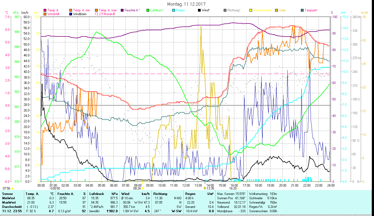Click the hollow 2.5 Monat-Ø legend box
The image size is (374, 216).
[96, 14]
